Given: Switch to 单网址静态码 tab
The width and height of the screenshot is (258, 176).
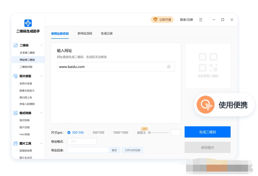Looking at the screenshot, I should pos(60,34).
